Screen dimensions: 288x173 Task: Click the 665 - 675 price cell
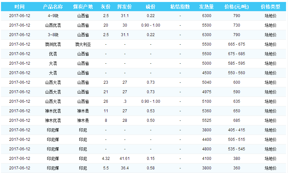pyautogui.click(x=237, y=44)
